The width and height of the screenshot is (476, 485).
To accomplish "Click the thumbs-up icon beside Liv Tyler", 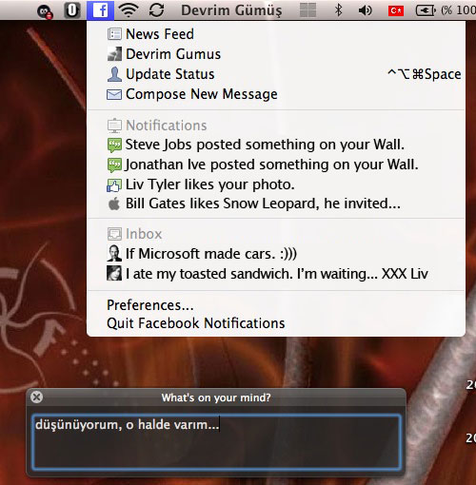I will 114,185.
